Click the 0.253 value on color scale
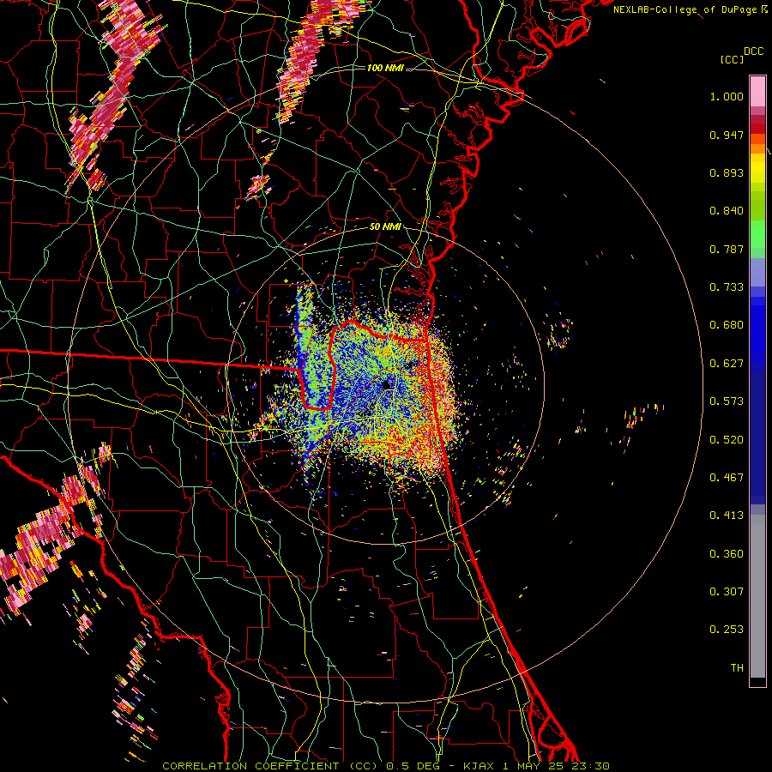This screenshot has width=772, height=772. [x=727, y=630]
